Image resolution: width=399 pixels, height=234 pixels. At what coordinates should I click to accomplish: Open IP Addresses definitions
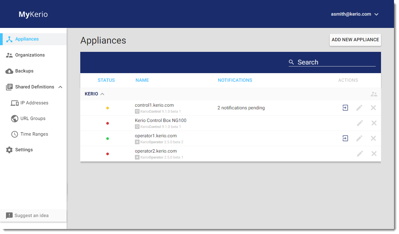tap(34, 103)
